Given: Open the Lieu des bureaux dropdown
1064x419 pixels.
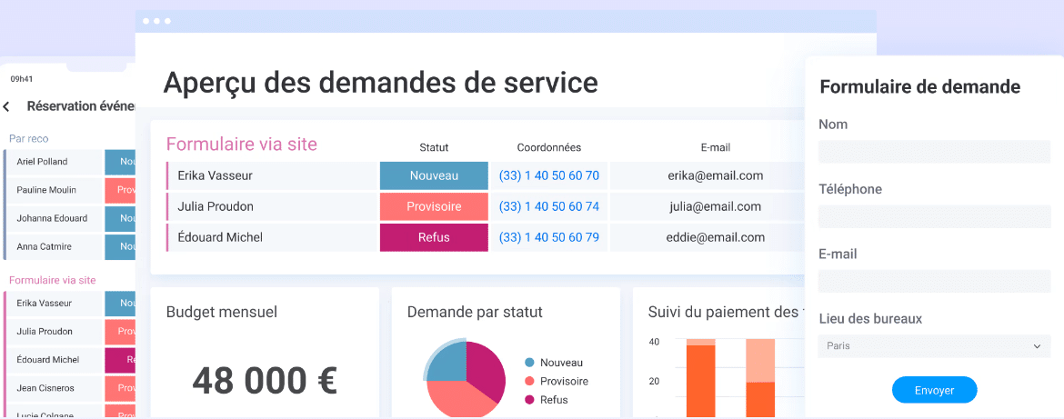Looking at the screenshot, I should (x=934, y=346).
